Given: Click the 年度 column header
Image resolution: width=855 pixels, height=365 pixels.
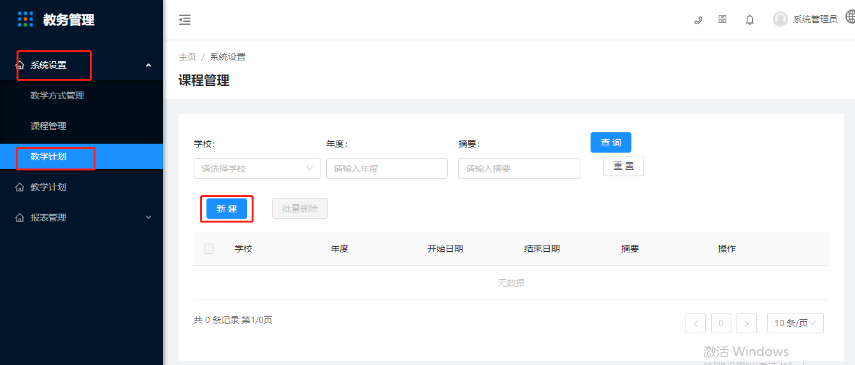Looking at the screenshot, I should (340, 249).
